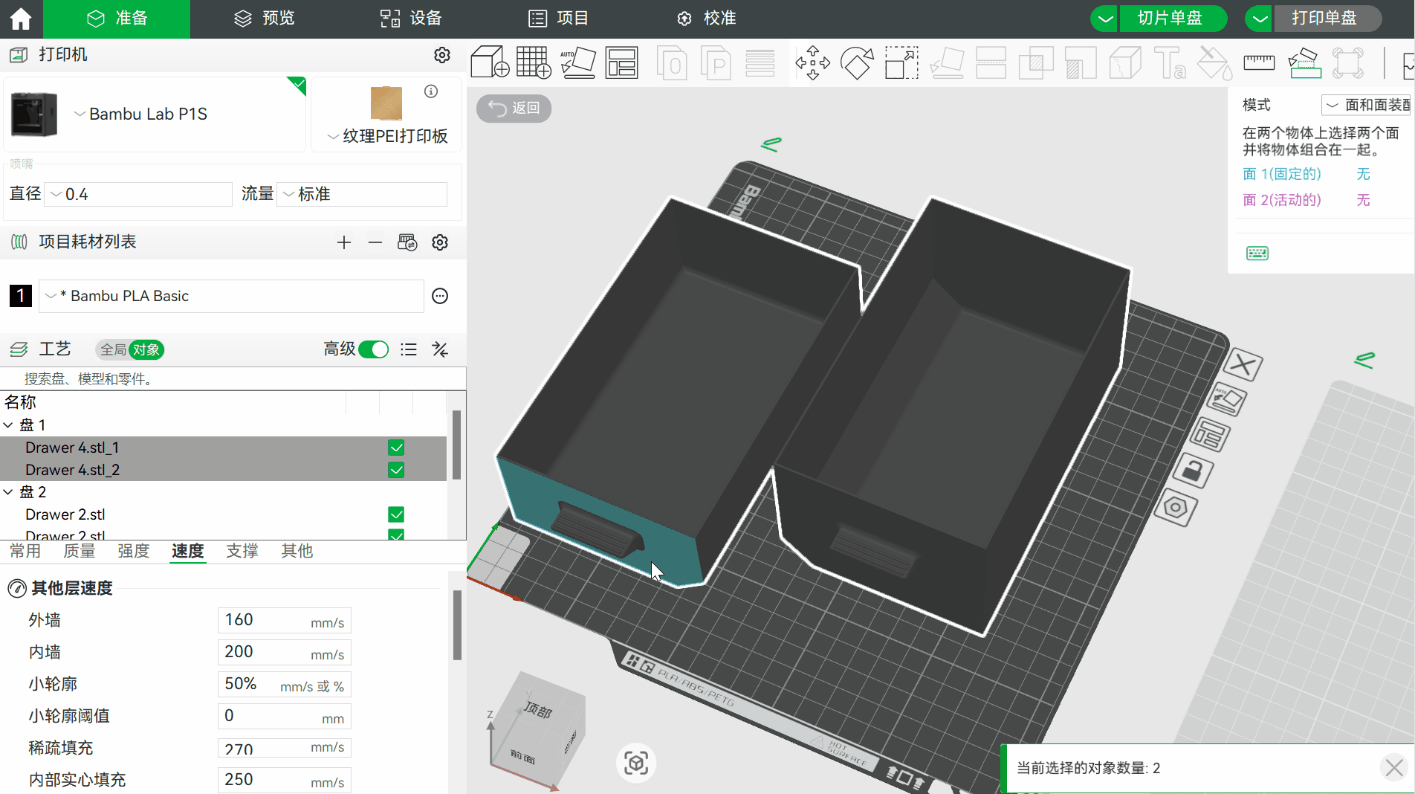Uncheck printable box for Drawer 4.stl_1
The height and width of the screenshot is (794, 1415).
(396, 448)
